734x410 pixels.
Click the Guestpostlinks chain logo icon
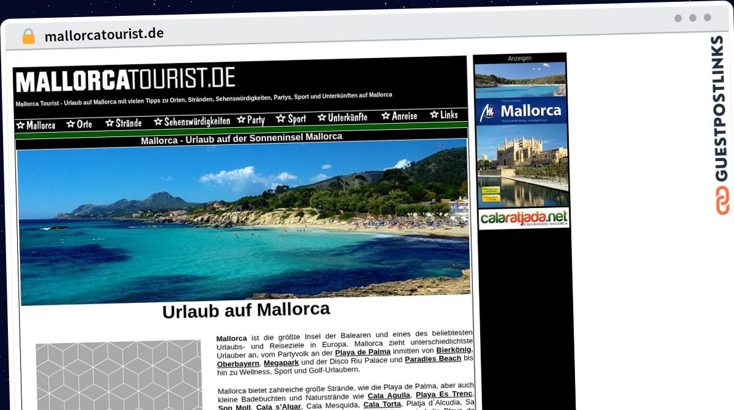click(723, 201)
